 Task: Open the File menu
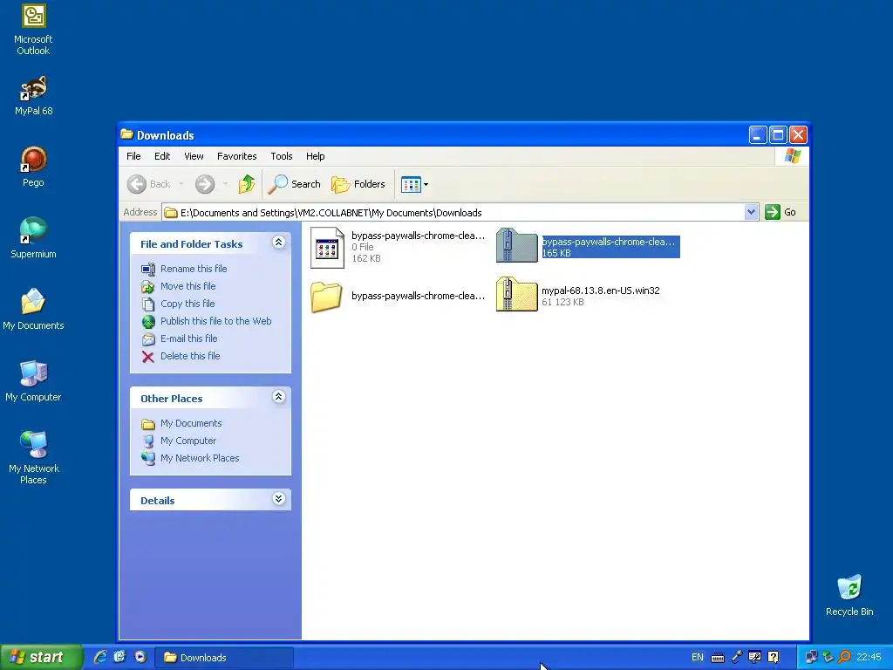pyautogui.click(x=133, y=156)
